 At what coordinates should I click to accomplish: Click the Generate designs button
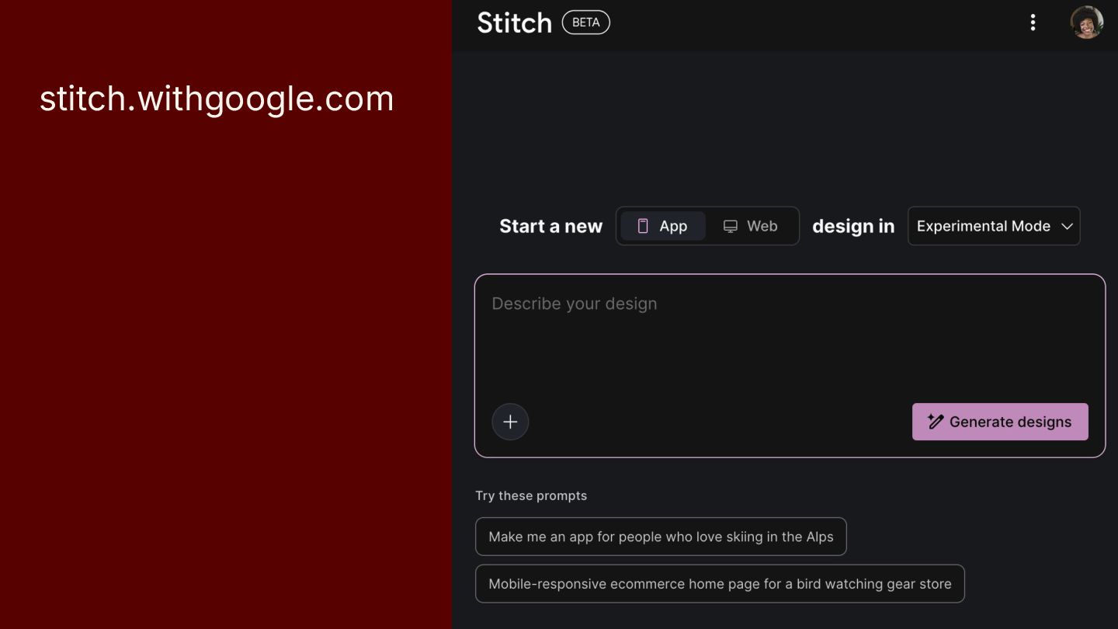[1000, 422]
